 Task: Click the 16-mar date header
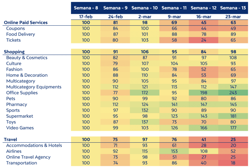pos(204,16)
